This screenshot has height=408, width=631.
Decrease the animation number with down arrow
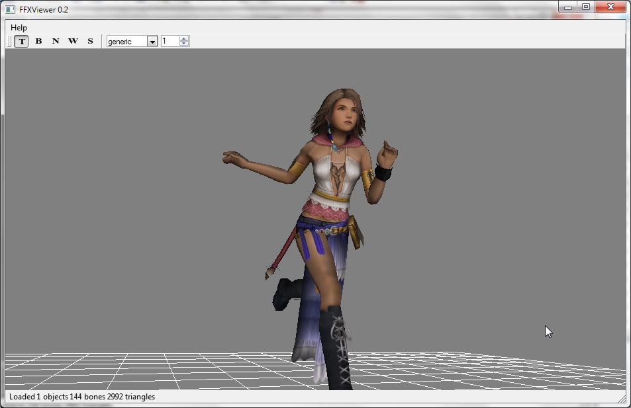coord(184,44)
